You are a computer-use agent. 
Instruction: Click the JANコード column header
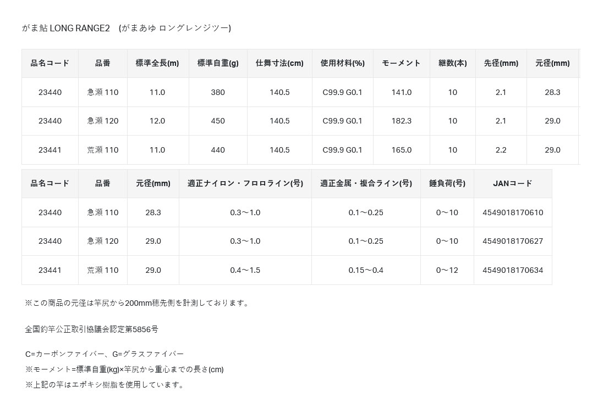pyautogui.click(x=512, y=183)
